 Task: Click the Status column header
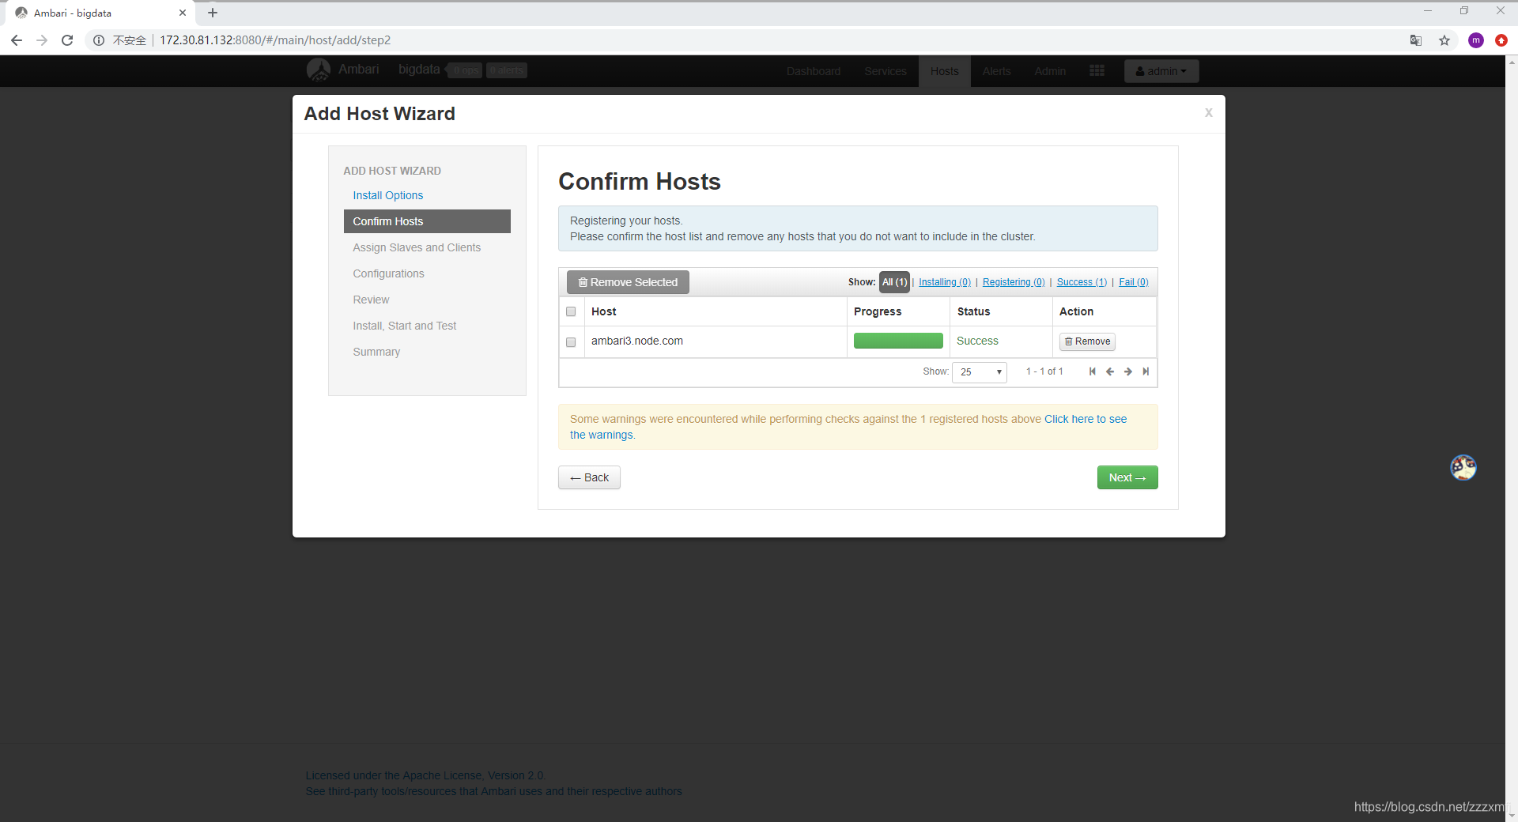coord(973,311)
